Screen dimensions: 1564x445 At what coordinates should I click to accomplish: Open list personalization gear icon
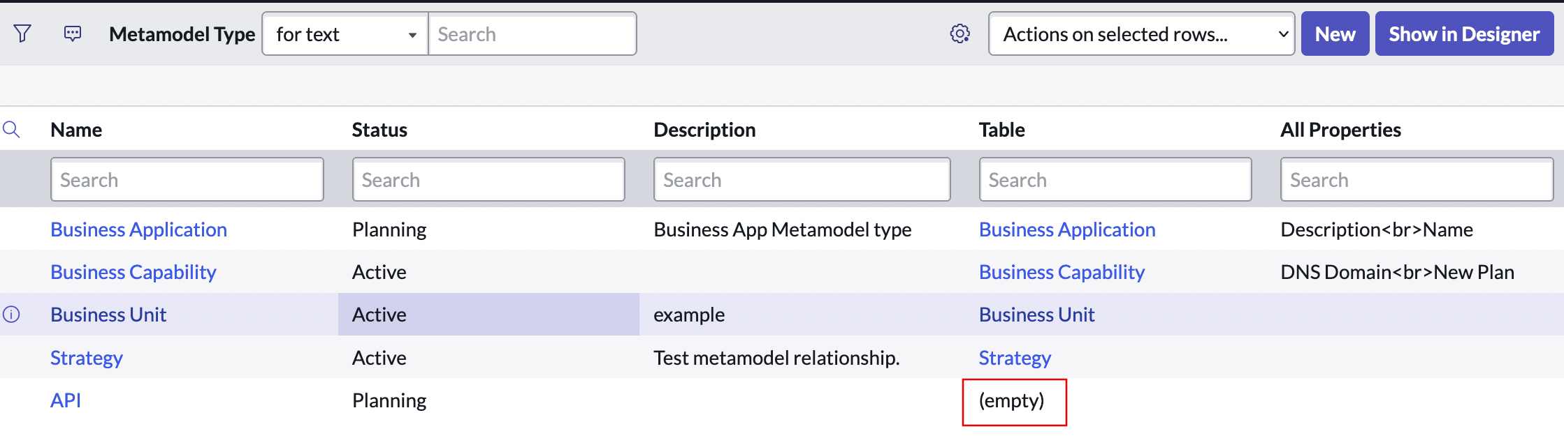tap(960, 33)
